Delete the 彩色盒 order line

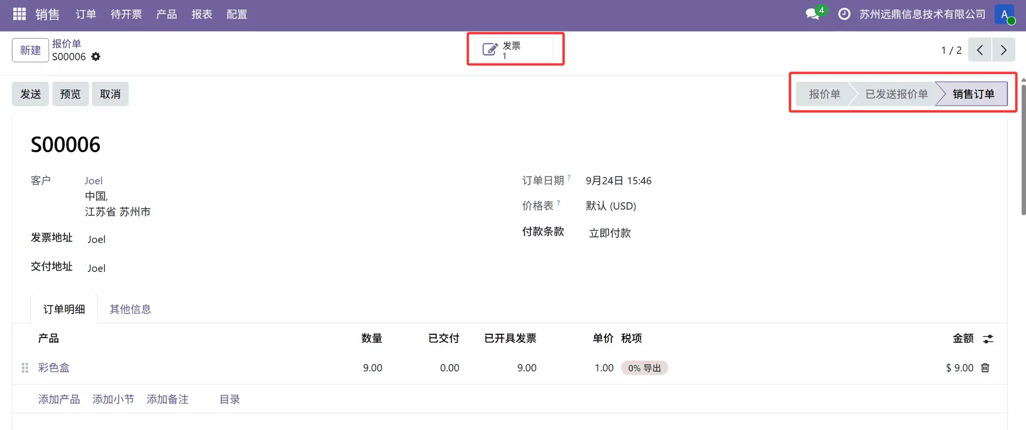(985, 368)
